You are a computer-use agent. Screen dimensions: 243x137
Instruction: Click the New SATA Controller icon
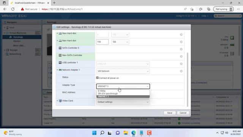pyautogui.click(x=60, y=55)
